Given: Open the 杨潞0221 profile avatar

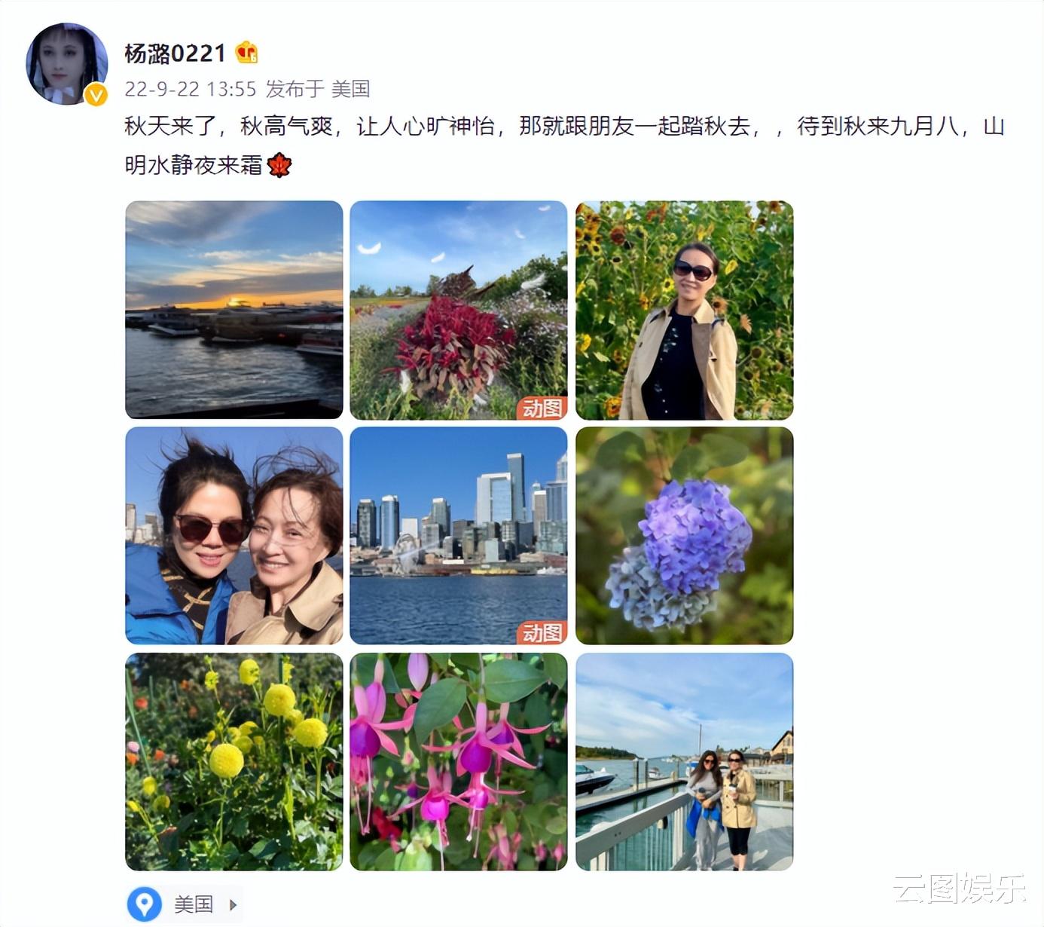Looking at the screenshot, I should coord(67,64).
